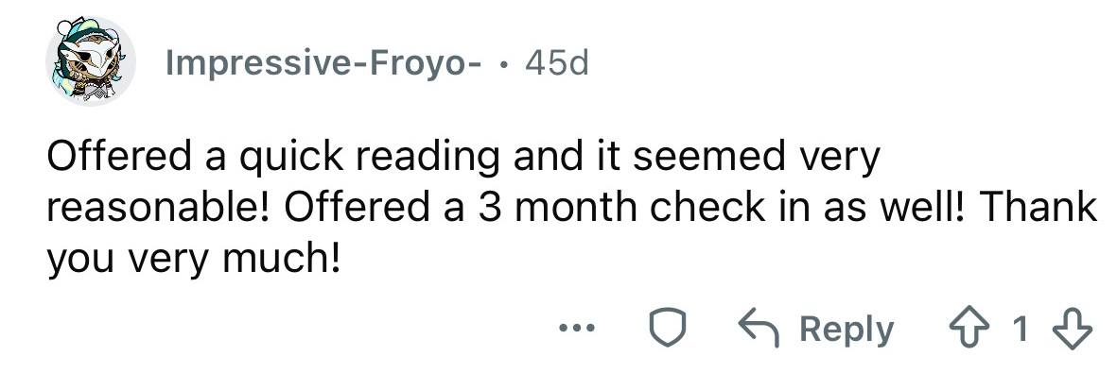Viewport: 1117px width, 373px height.
Task: Open the Impressive-Froyo- username link
Action: [323, 64]
